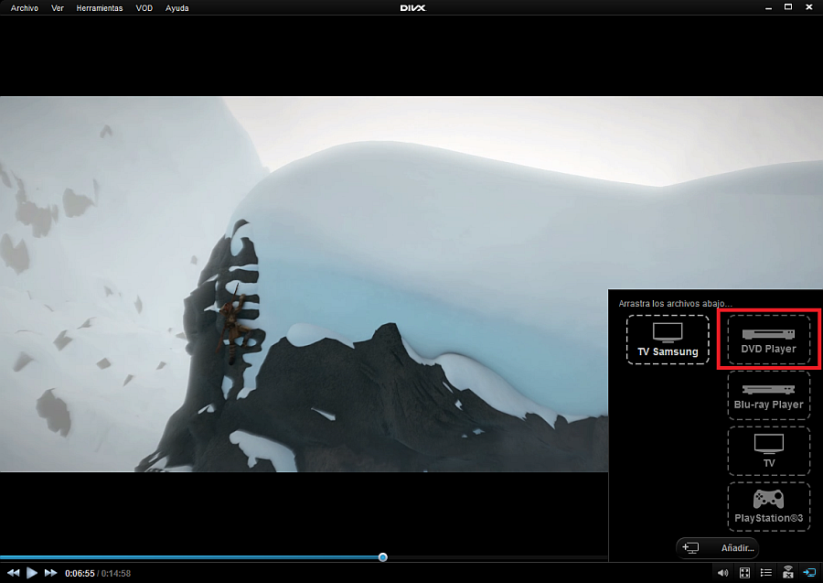Image resolution: width=823 pixels, height=583 pixels.
Task: Click the fast-forward button
Action: [50, 573]
